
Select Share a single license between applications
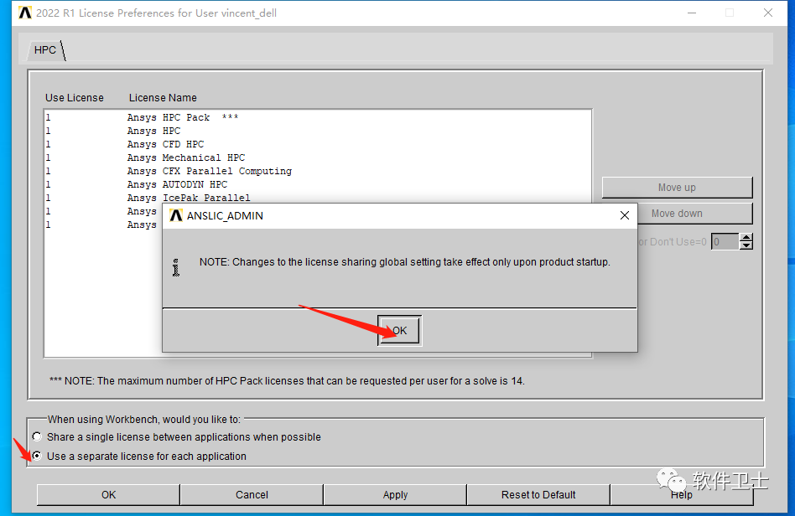pos(37,436)
